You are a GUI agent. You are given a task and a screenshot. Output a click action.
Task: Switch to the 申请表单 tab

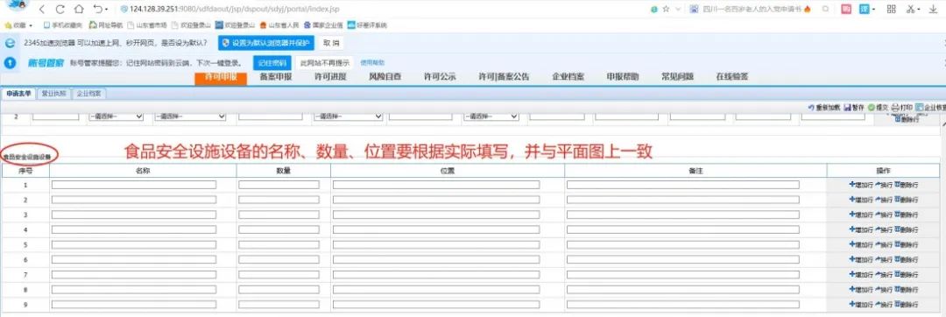(18, 94)
